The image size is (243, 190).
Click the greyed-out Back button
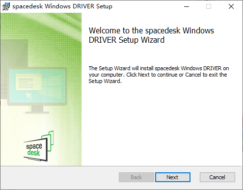click(136, 177)
